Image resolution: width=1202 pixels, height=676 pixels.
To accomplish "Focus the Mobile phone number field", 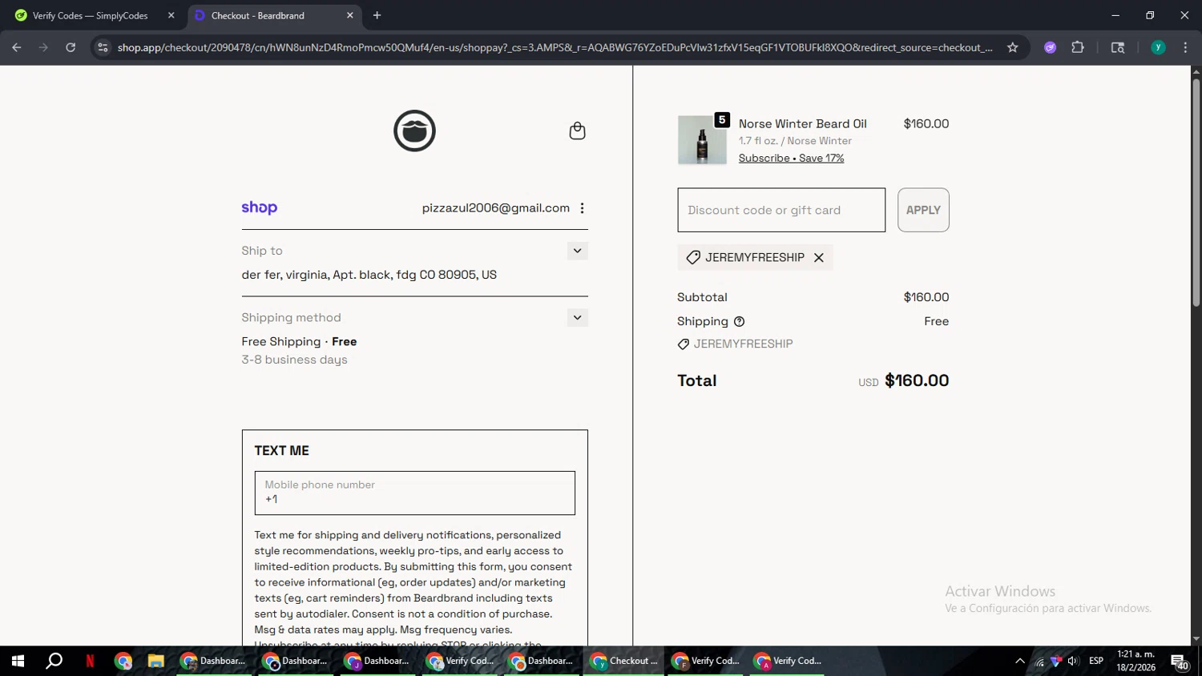I will (x=414, y=493).
